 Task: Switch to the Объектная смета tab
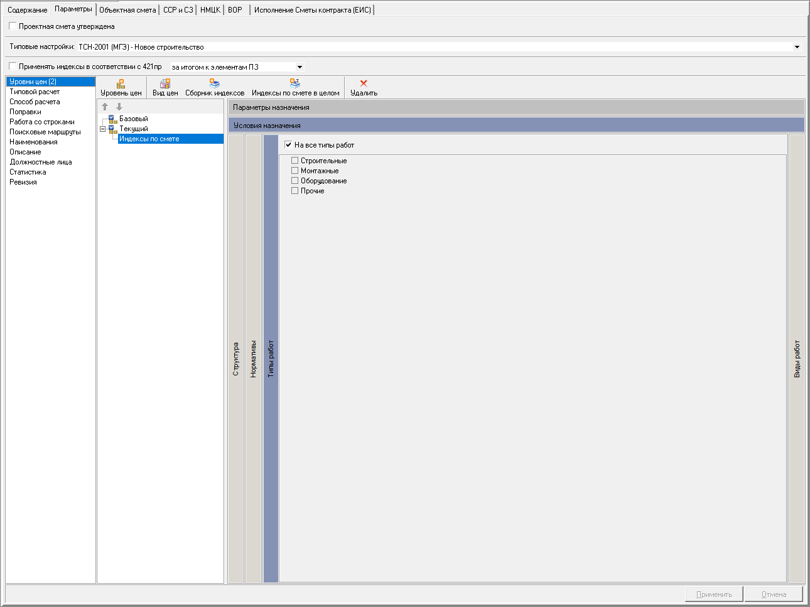pos(127,10)
